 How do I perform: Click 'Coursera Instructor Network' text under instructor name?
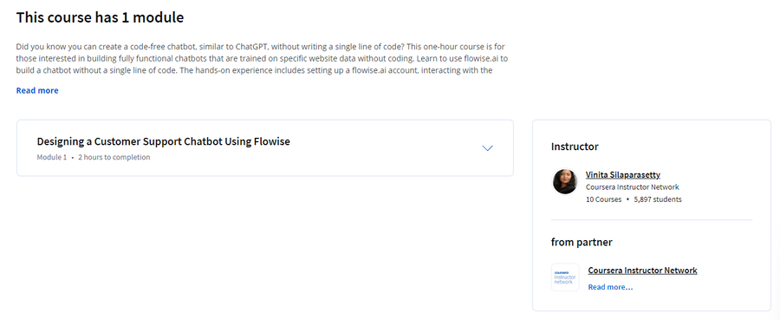633,187
